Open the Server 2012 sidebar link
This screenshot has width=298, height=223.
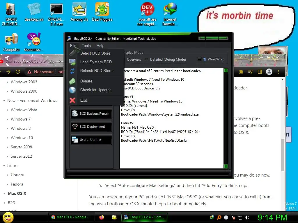(21, 156)
